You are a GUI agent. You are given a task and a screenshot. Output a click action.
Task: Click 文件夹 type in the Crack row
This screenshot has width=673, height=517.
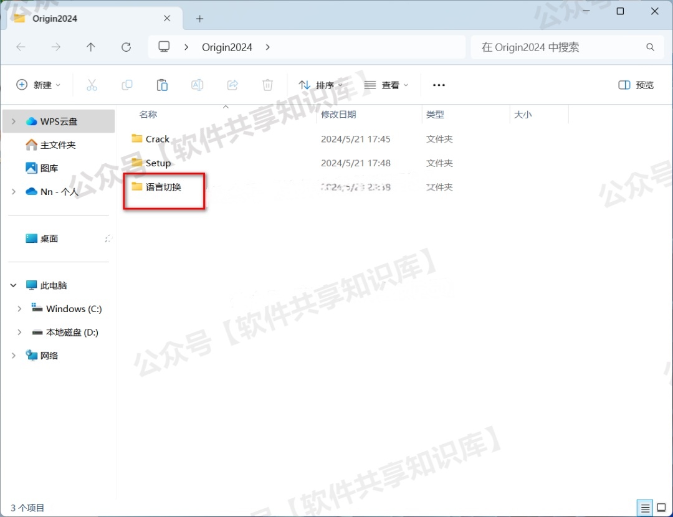[439, 139]
